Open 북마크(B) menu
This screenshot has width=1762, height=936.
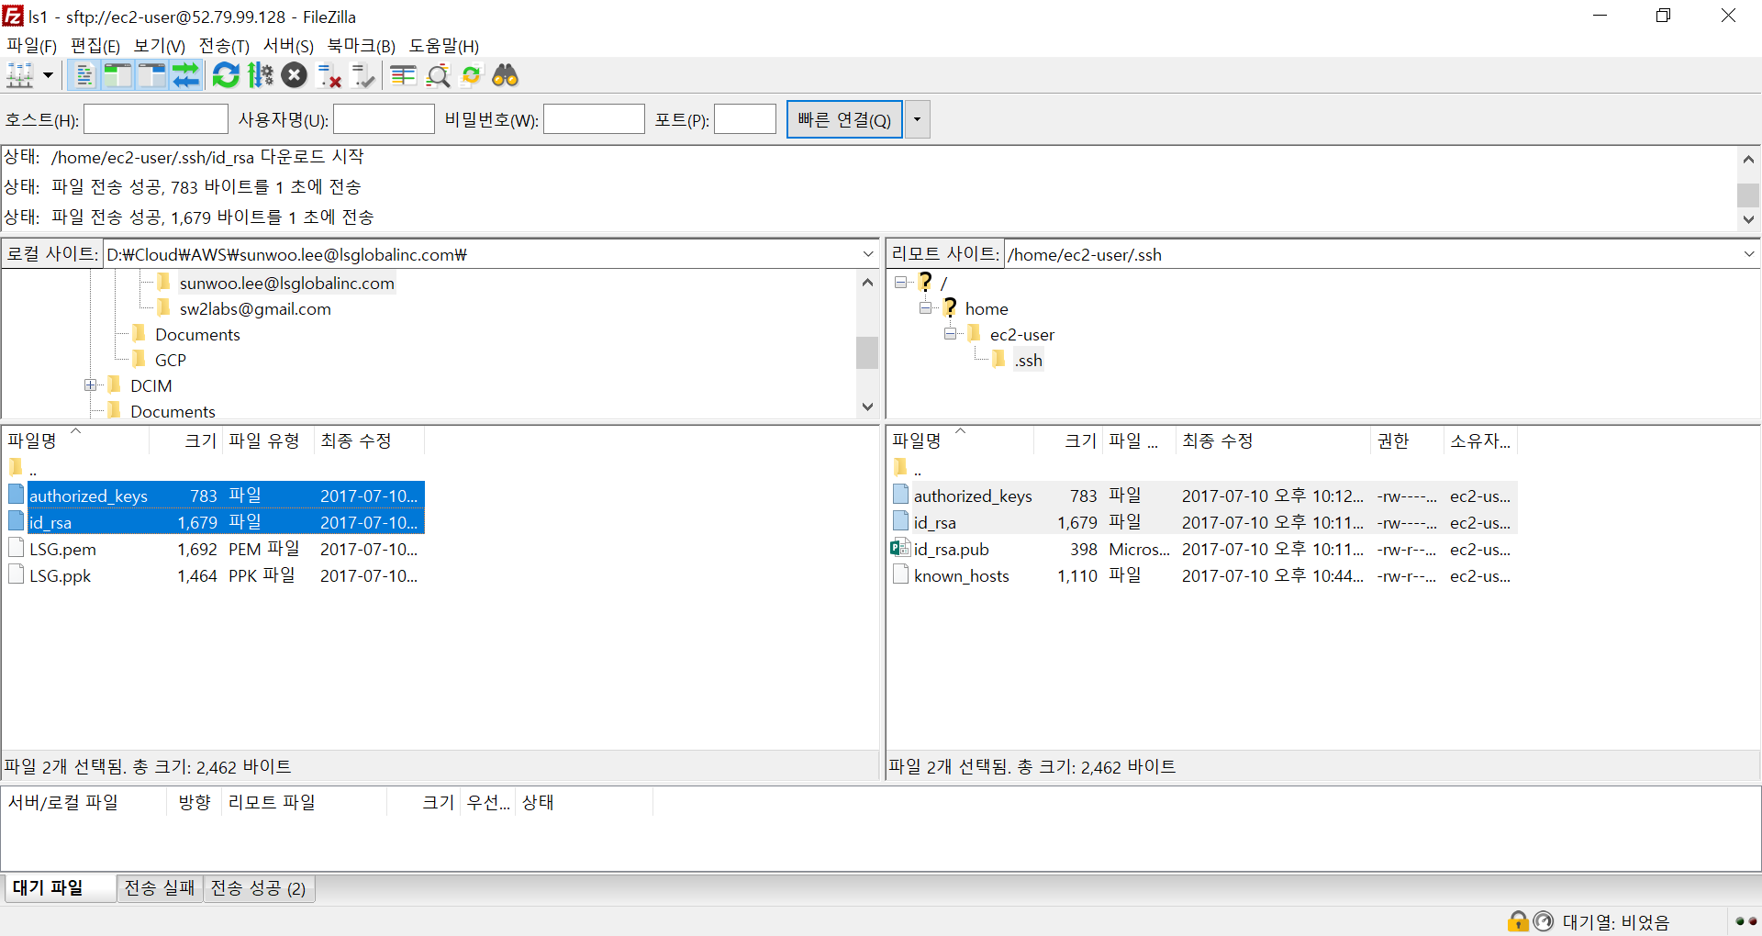[x=362, y=46]
